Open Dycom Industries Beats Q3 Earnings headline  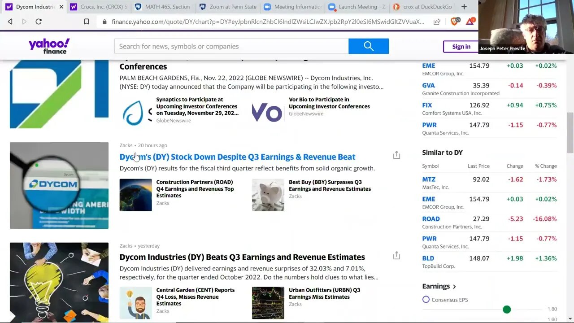point(242,257)
